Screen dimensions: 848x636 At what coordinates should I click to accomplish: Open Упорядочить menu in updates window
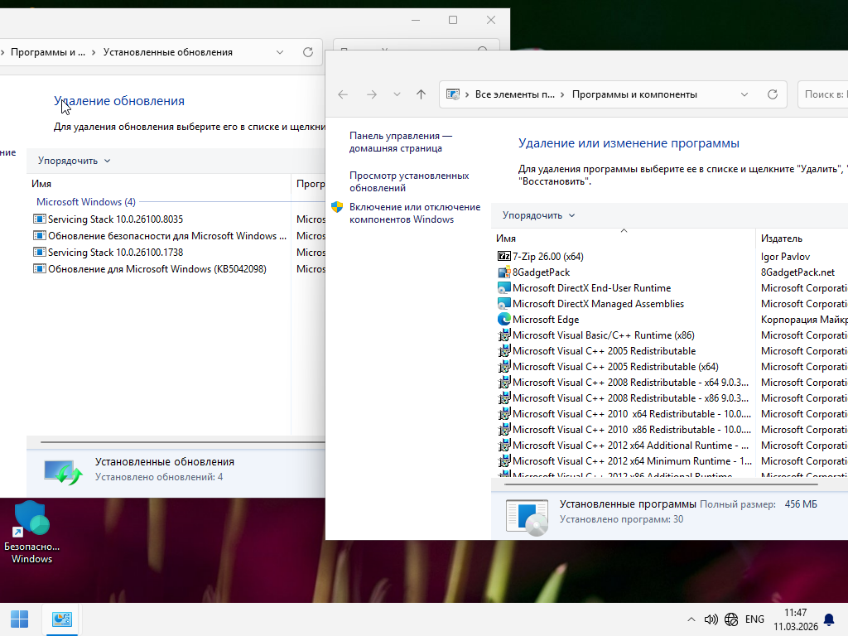click(x=74, y=161)
